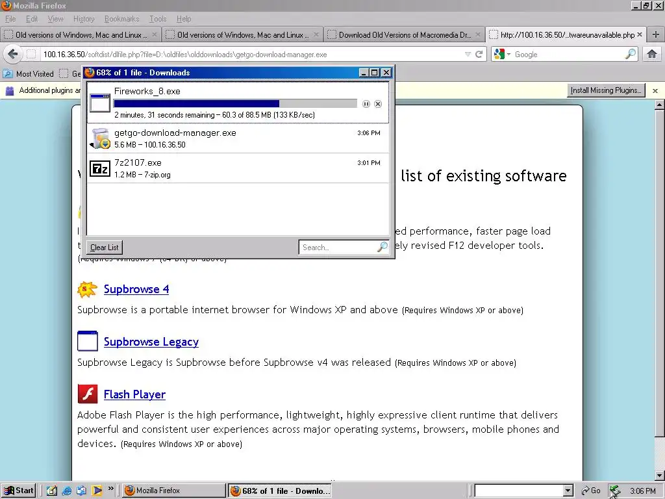Follow the Supbrowse Legacy link

(x=151, y=342)
